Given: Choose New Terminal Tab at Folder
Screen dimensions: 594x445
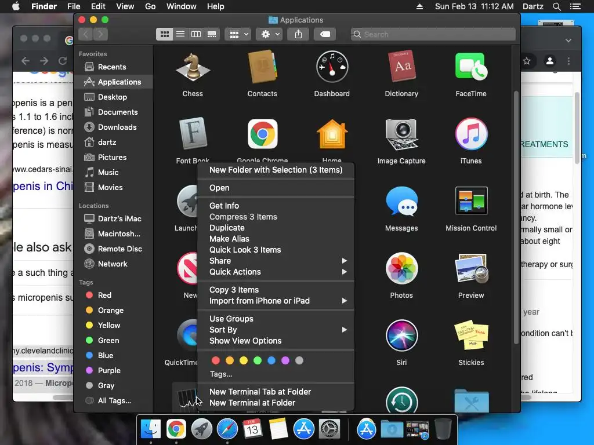Looking at the screenshot, I should click(276, 392).
